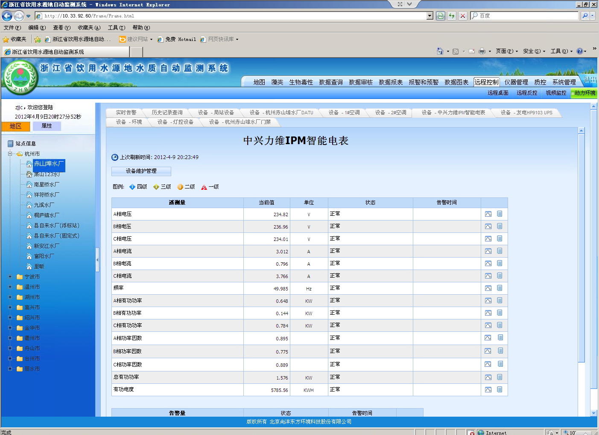
Task: Click the 设备维护管理 button
Action: tap(141, 171)
